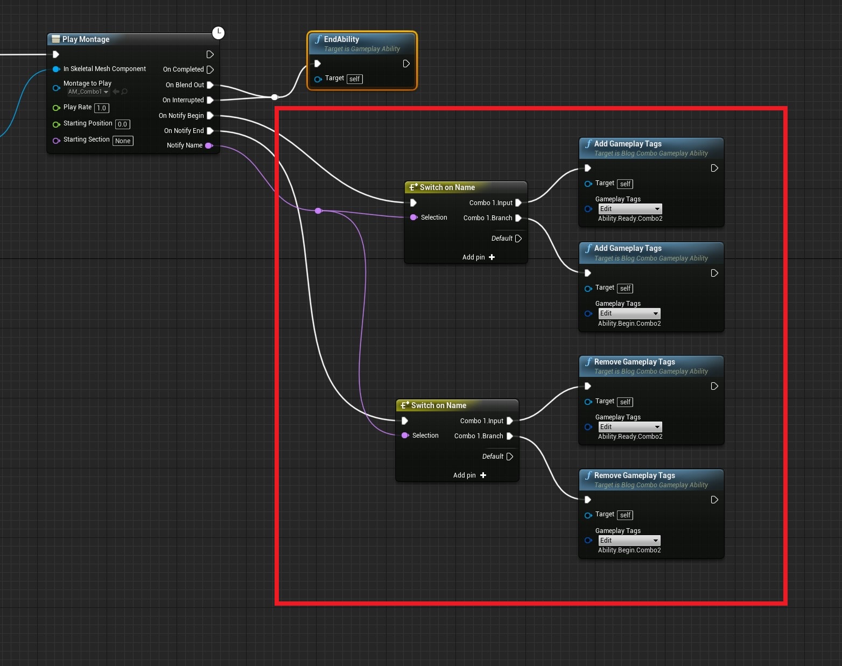This screenshot has height=666, width=842.
Task: Click output exec pin of first Remove Gameplay Tags
Action: [714, 387]
